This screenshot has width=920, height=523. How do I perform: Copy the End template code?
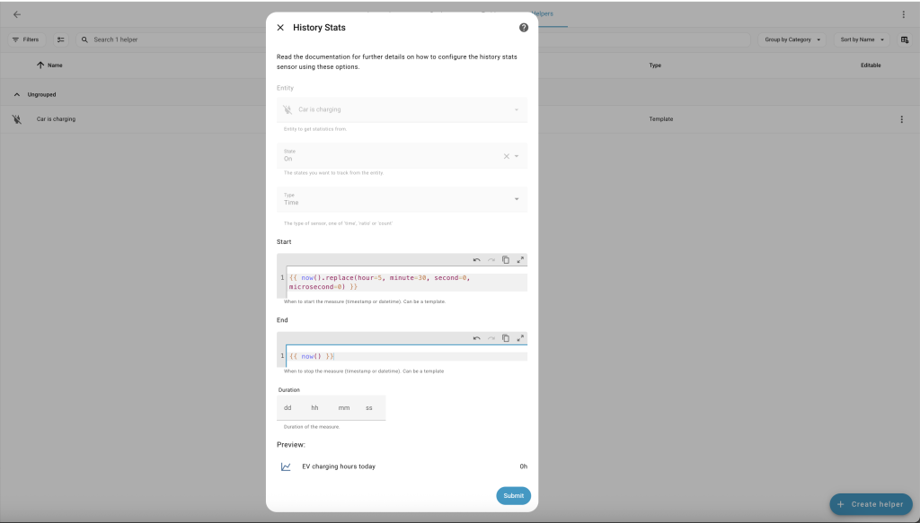tap(506, 338)
